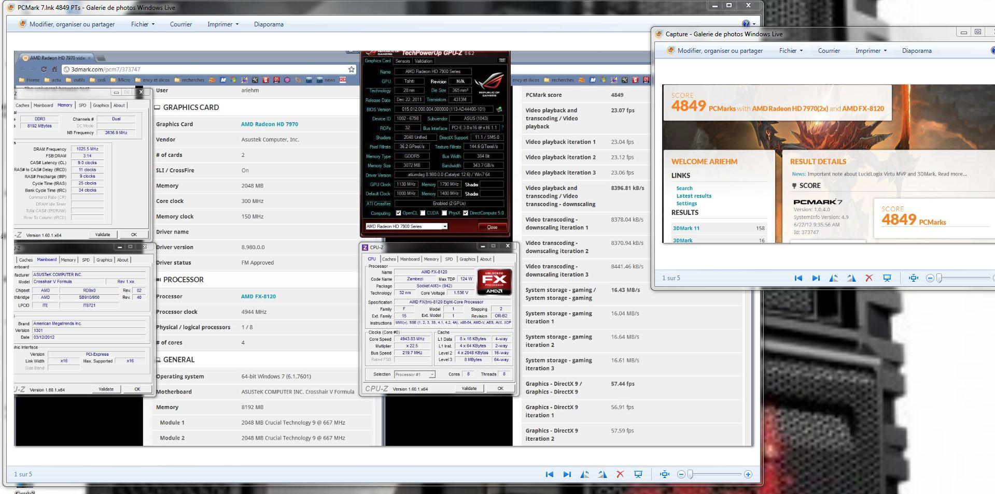995x494 pixels.
Task: Open AMD Radeon HD 7900 Series dropdown in GPU-Z
Action: click(x=406, y=226)
